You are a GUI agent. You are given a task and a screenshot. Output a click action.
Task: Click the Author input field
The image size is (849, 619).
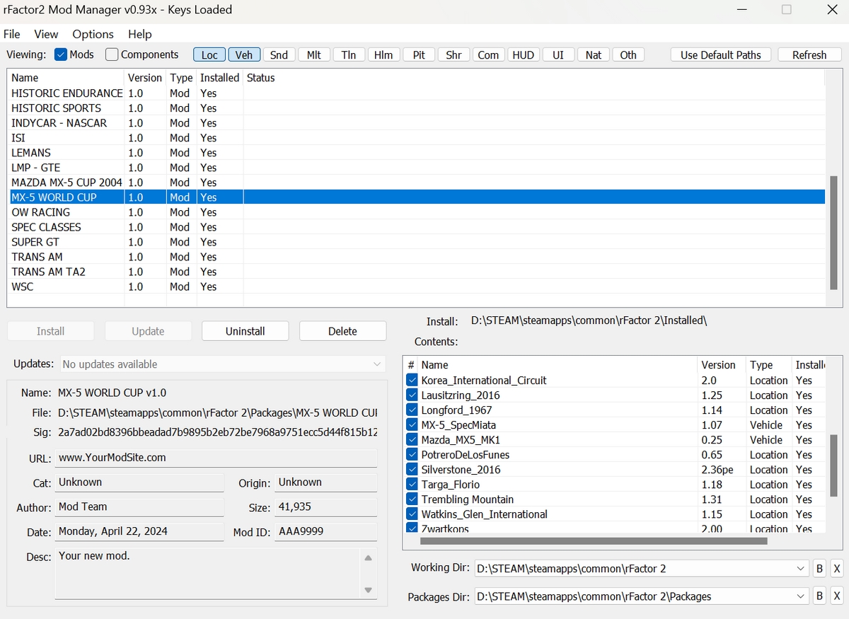pos(139,507)
